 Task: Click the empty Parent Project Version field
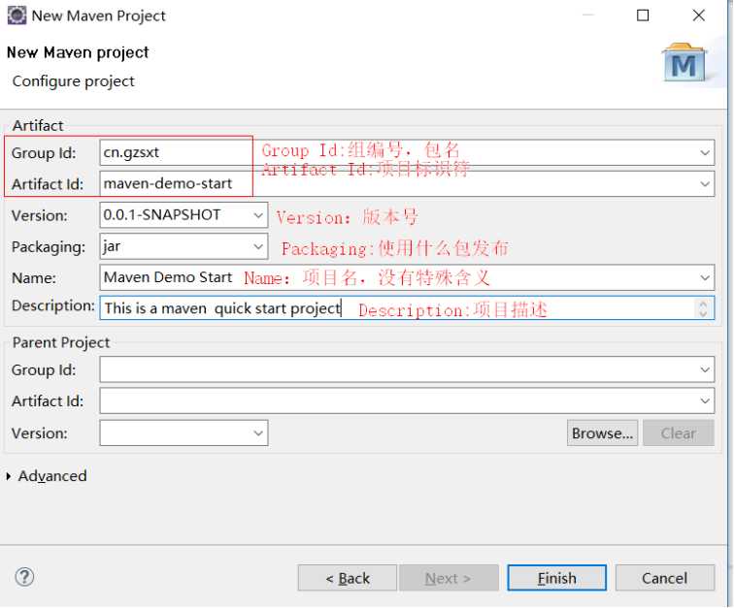pyautogui.click(x=183, y=433)
